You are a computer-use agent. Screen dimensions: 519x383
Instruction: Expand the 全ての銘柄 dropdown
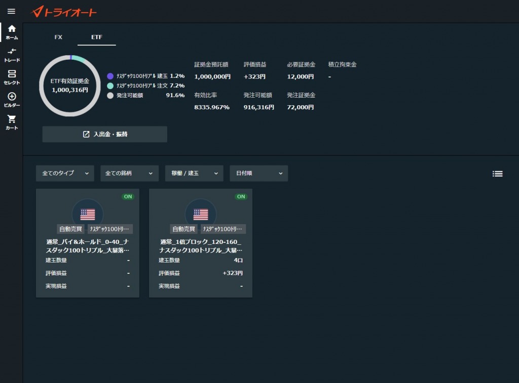(x=129, y=173)
